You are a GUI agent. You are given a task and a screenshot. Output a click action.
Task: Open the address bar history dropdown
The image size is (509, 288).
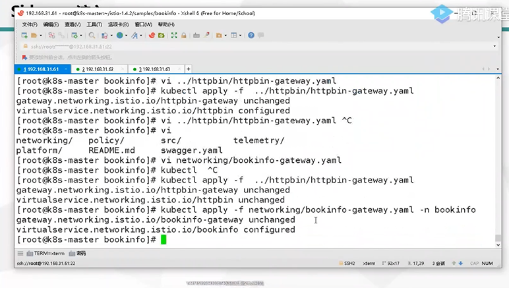[494, 46]
